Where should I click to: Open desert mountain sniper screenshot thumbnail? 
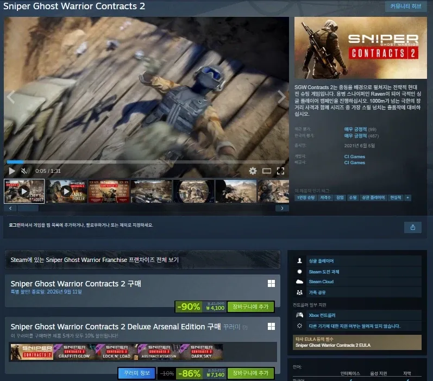coord(236,191)
